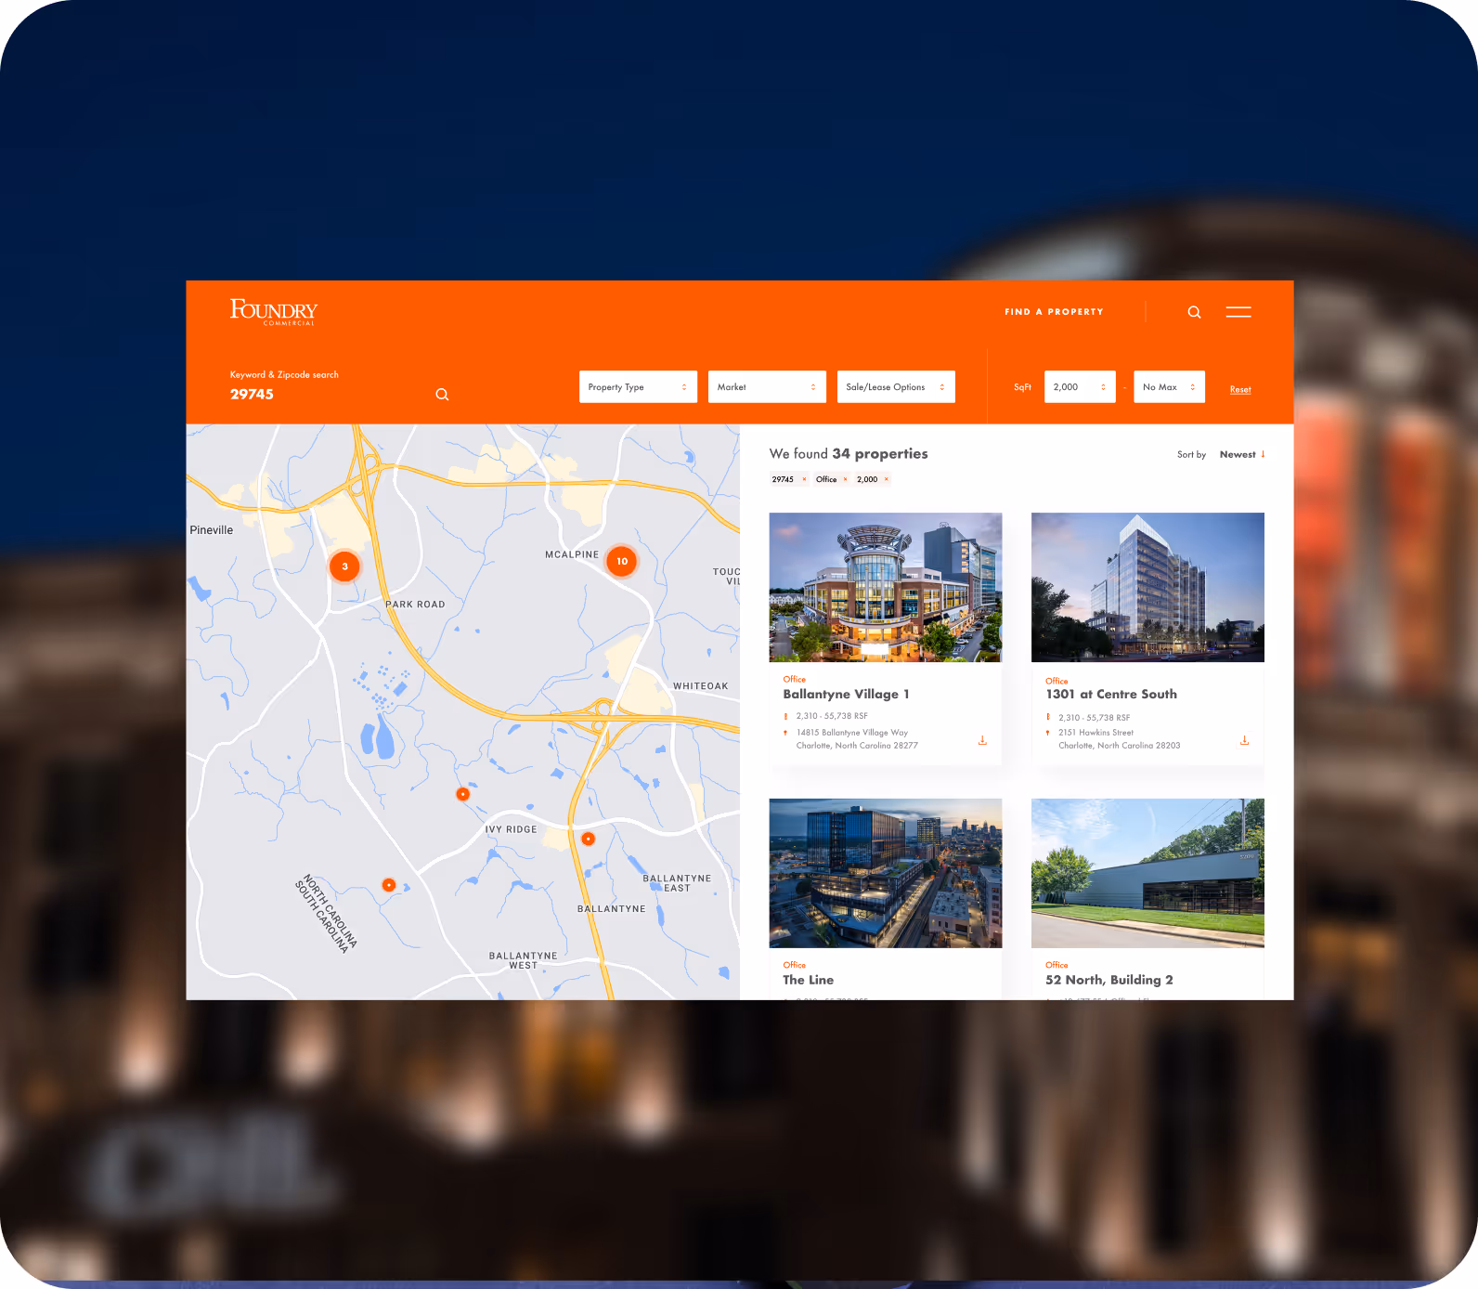This screenshot has width=1478, height=1289.
Task: Toggle the Newest sort direction arrow
Action: pos(1263,454)
